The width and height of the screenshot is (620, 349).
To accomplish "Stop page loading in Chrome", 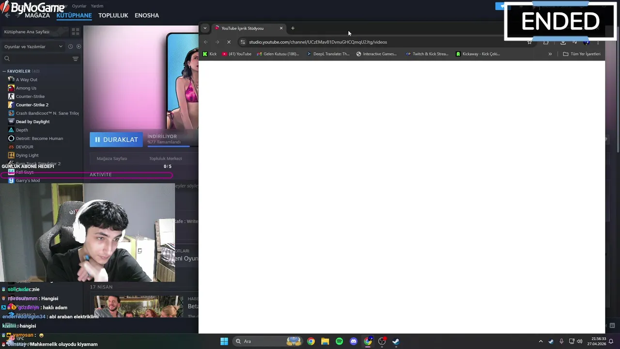I will click(x=229, y=42).
